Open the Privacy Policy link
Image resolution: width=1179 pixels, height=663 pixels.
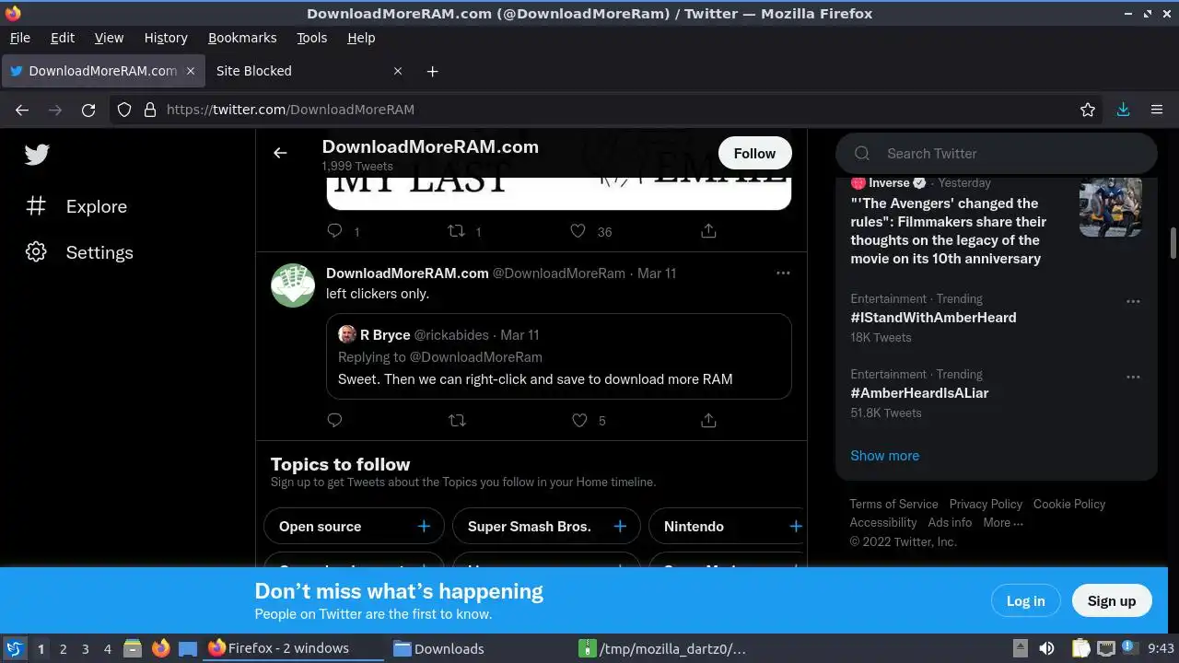(986, 505)
